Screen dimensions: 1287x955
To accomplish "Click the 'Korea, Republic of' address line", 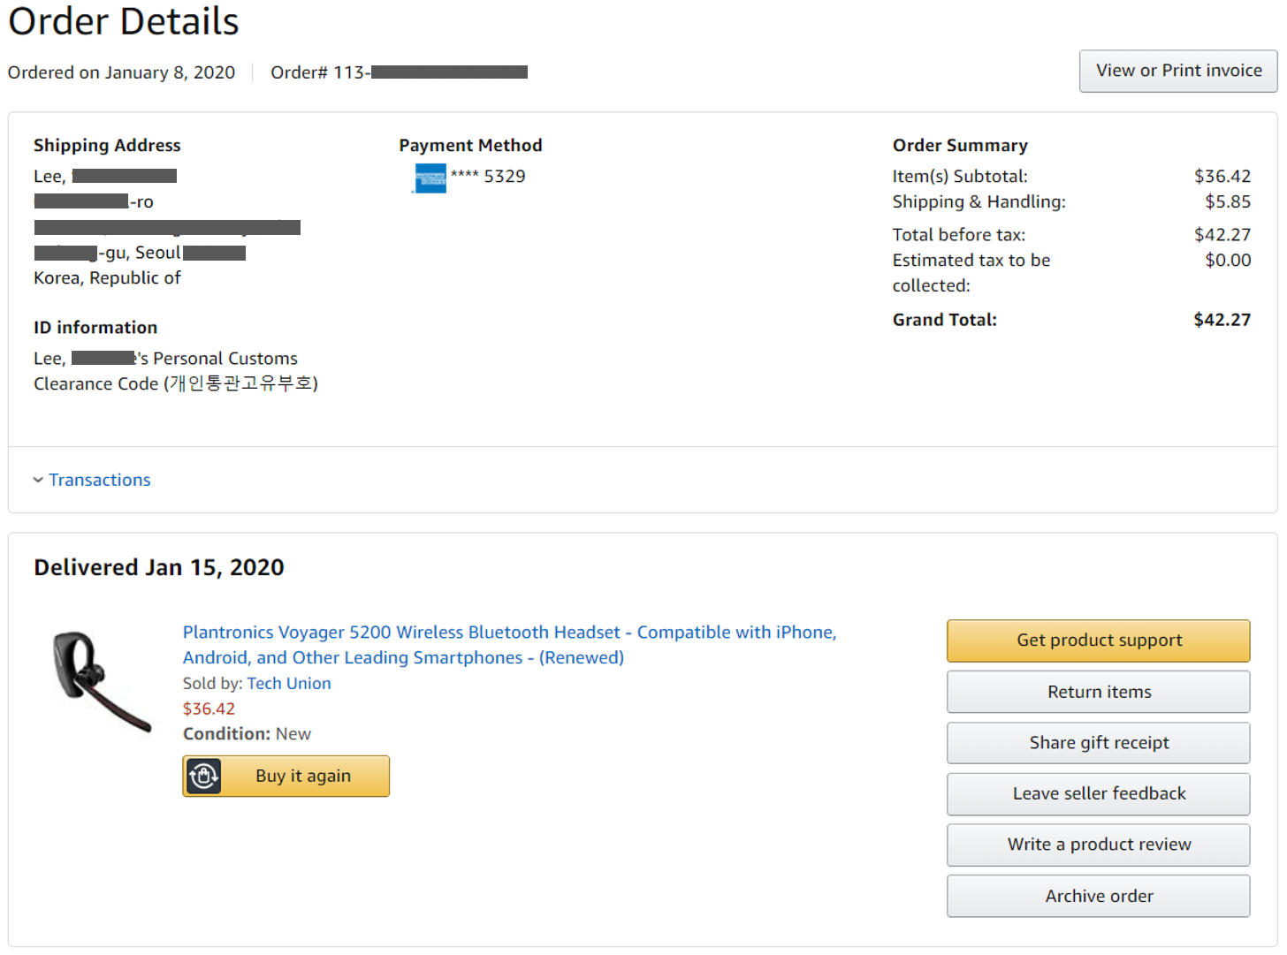I will pos(107,277).
